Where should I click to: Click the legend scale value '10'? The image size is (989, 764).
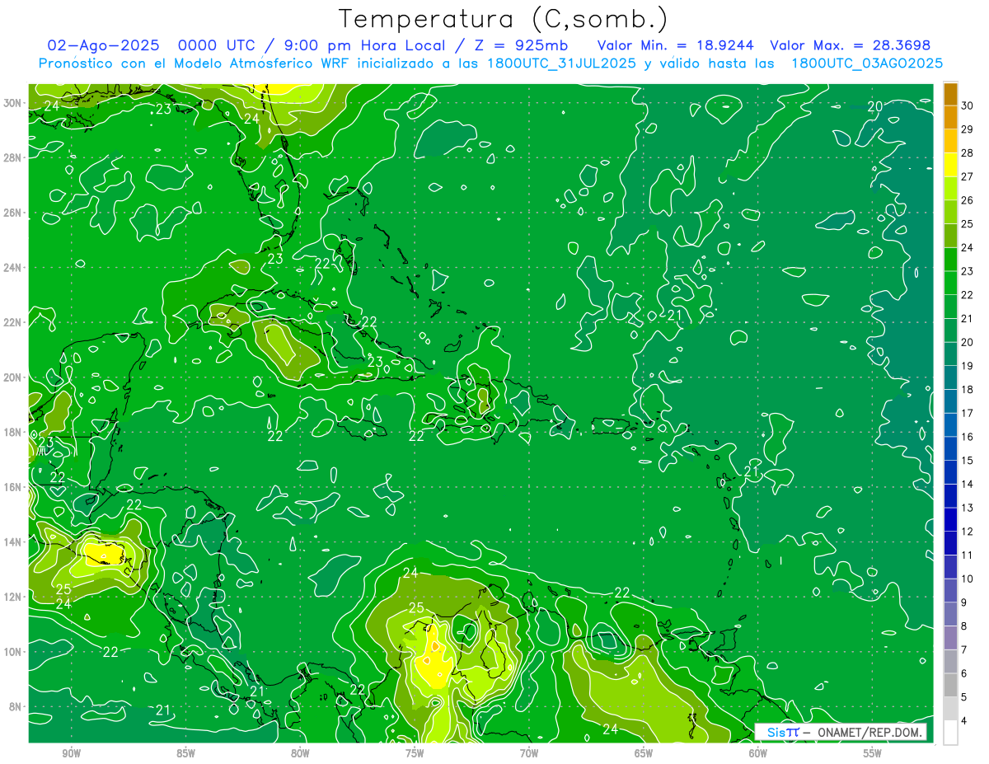coord(968,579)
